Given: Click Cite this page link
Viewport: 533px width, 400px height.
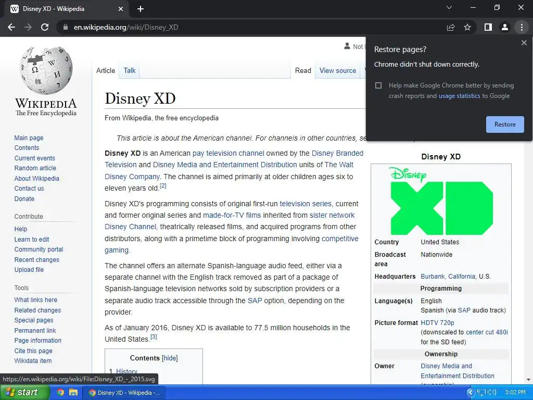Looking at the screenshot, I should click(33, 351).
